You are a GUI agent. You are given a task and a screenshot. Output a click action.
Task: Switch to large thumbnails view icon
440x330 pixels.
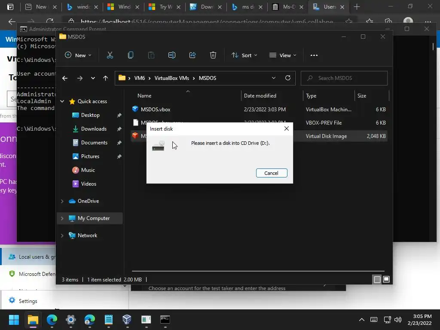click(386, 279)
